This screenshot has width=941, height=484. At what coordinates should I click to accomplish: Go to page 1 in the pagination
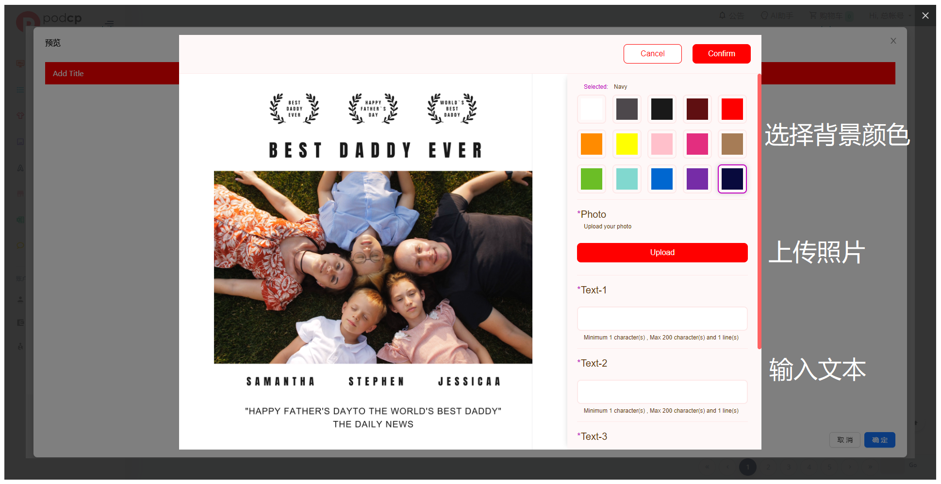point(747,467)
